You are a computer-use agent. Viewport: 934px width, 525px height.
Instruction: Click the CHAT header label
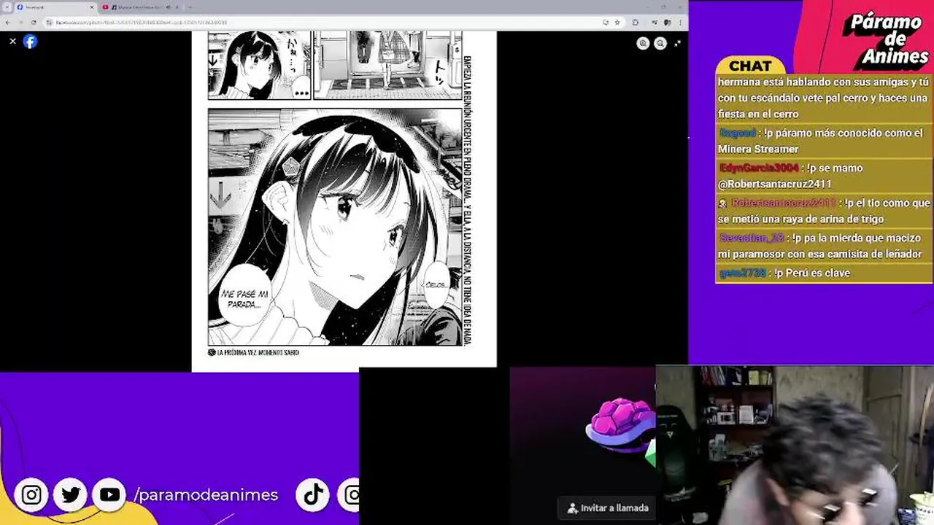pyautogui.click(x=750, y=66)
